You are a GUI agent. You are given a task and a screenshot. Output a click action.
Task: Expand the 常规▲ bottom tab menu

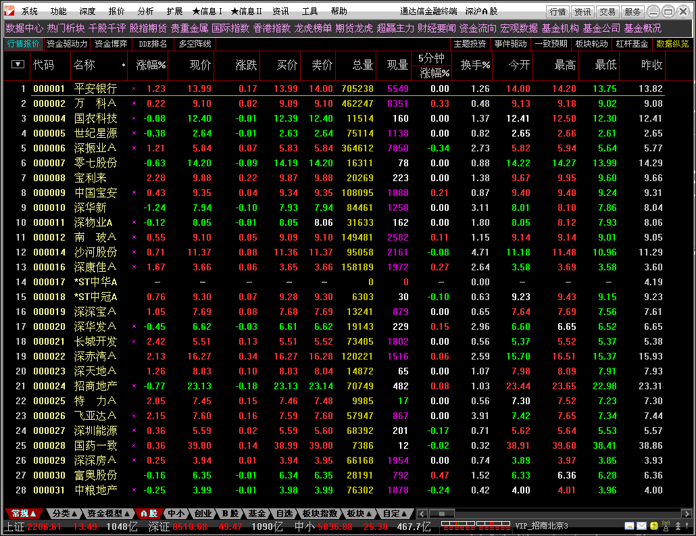(x=24, y=514)
